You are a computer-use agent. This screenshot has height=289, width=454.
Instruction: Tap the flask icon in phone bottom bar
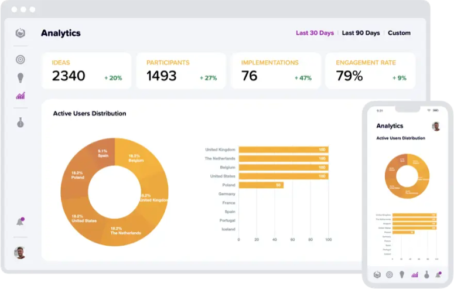pos(426,274)
